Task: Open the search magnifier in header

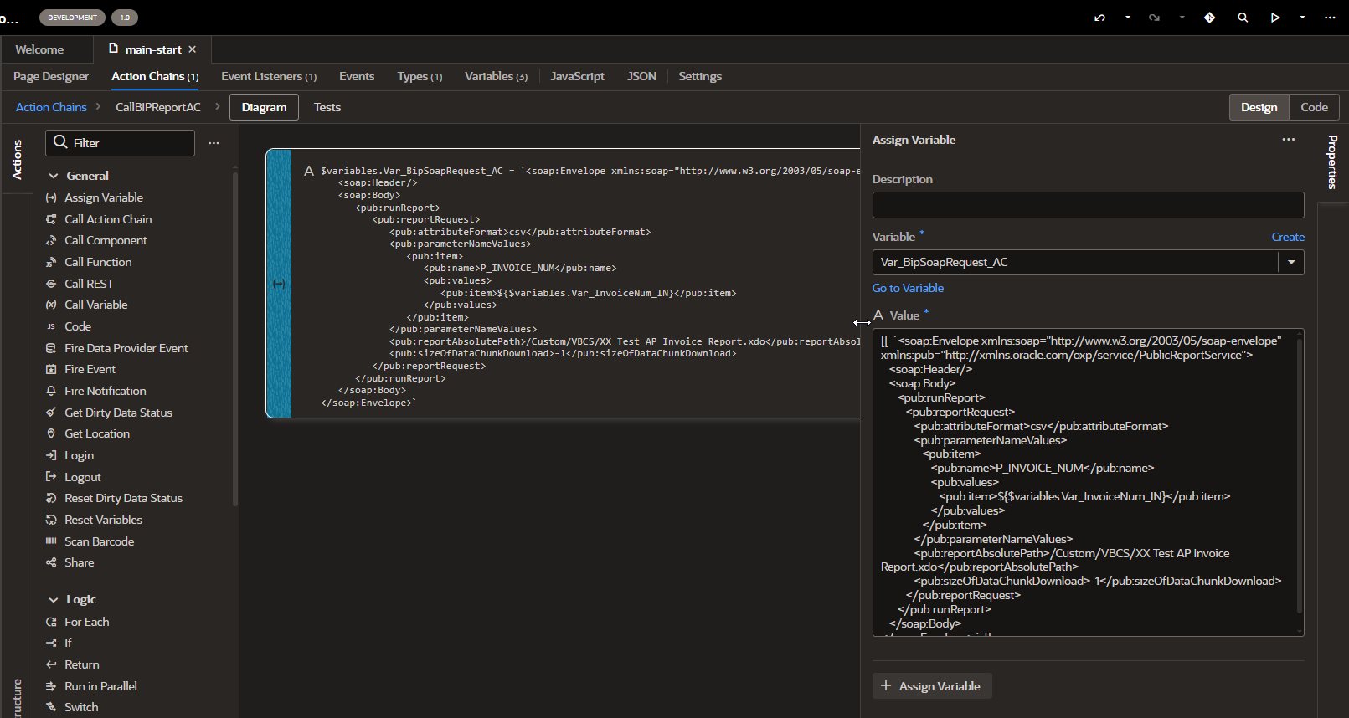Action: pyautogui.click(x=1243, y=18)
